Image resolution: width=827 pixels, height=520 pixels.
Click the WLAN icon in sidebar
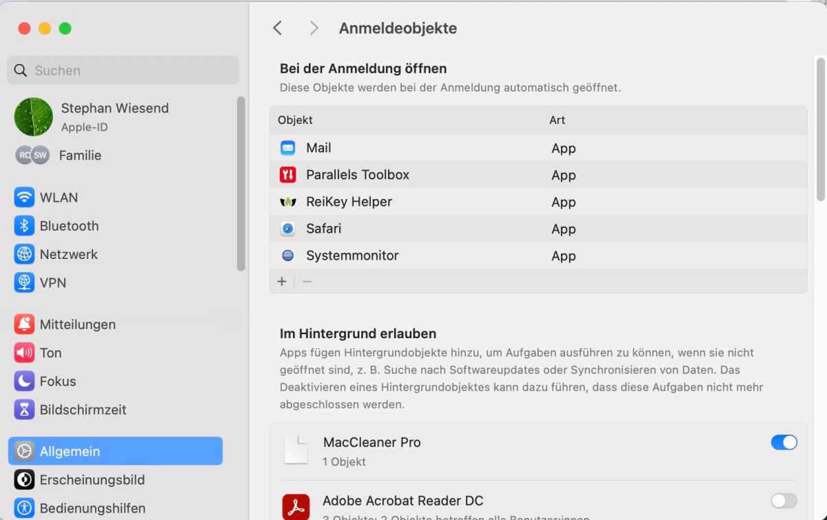click(24, 198)
